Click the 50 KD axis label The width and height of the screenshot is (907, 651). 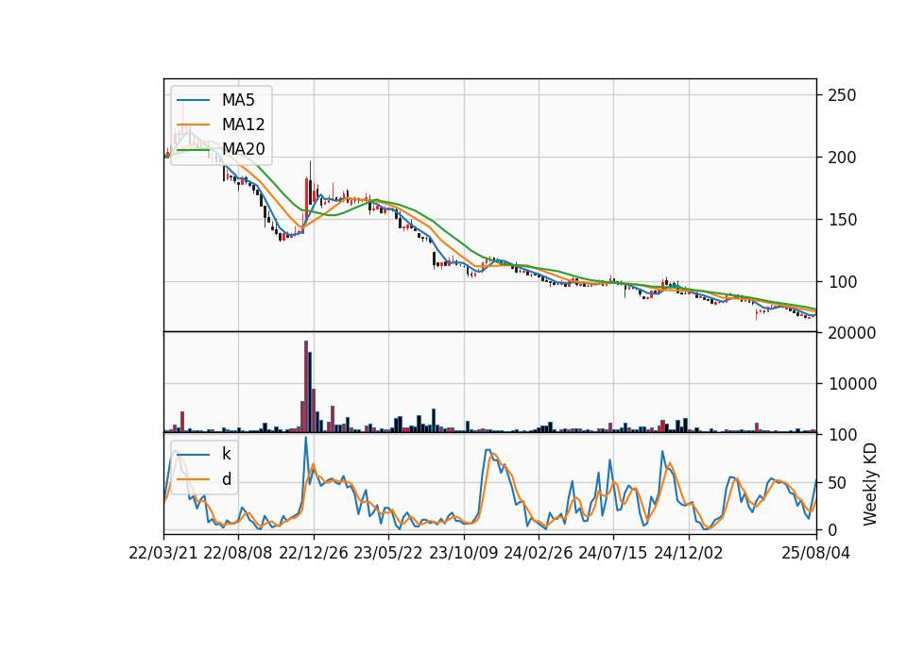(837, 482)
